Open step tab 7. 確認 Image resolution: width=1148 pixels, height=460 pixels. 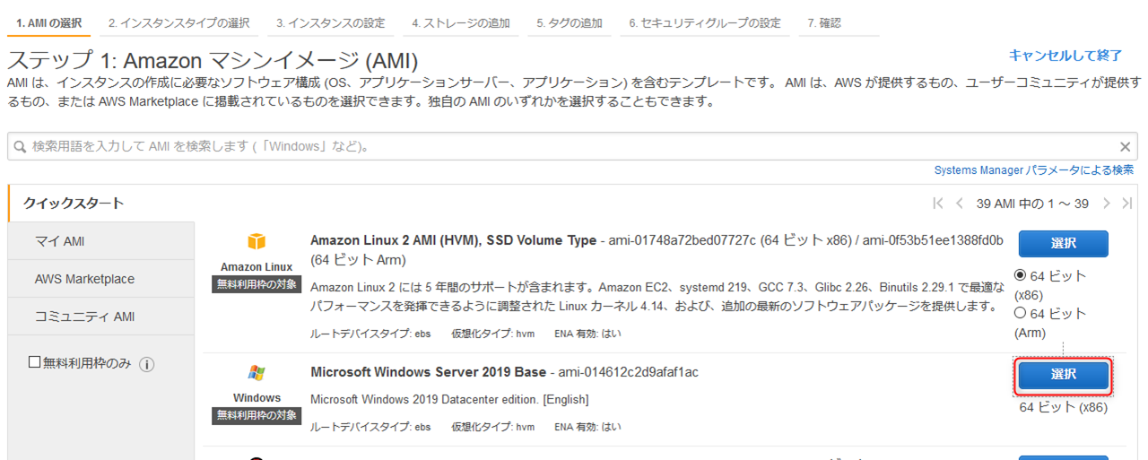(824, 23)
